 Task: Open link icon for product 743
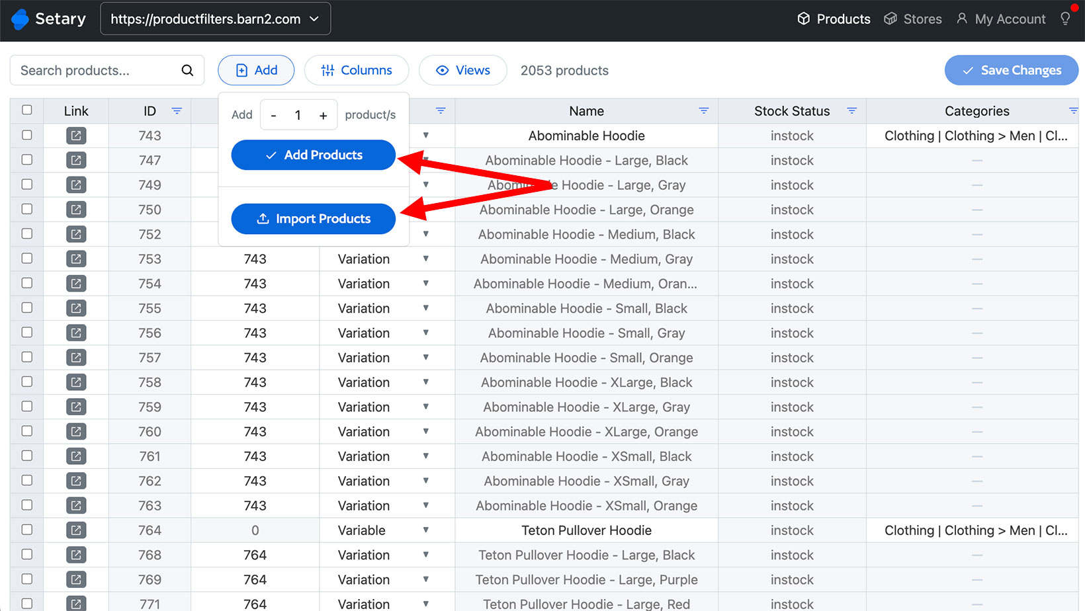coord(76,136)
